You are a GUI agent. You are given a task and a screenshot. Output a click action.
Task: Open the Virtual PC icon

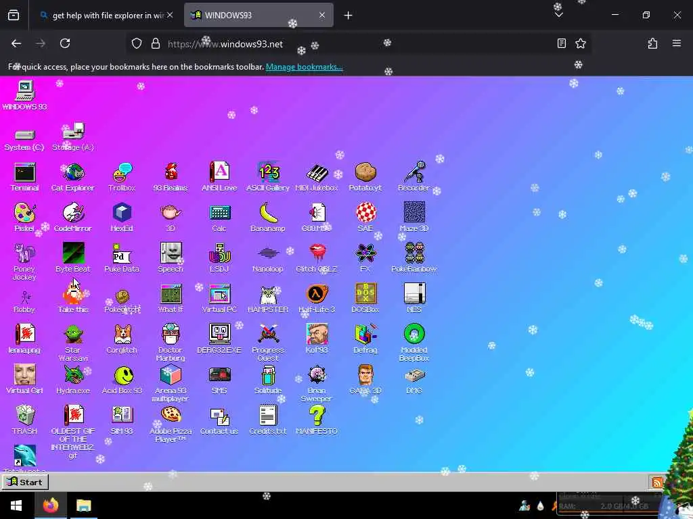point(219,299)
